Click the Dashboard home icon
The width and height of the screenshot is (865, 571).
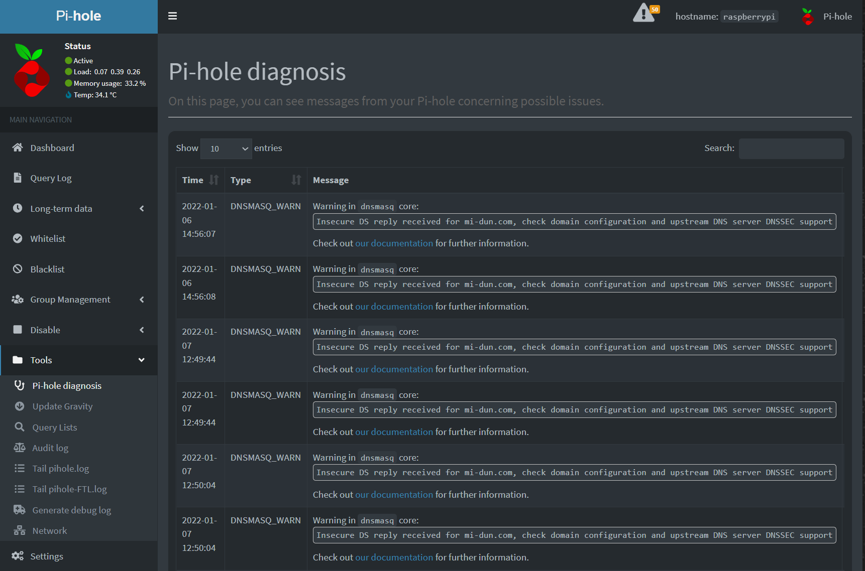point(18,148)
